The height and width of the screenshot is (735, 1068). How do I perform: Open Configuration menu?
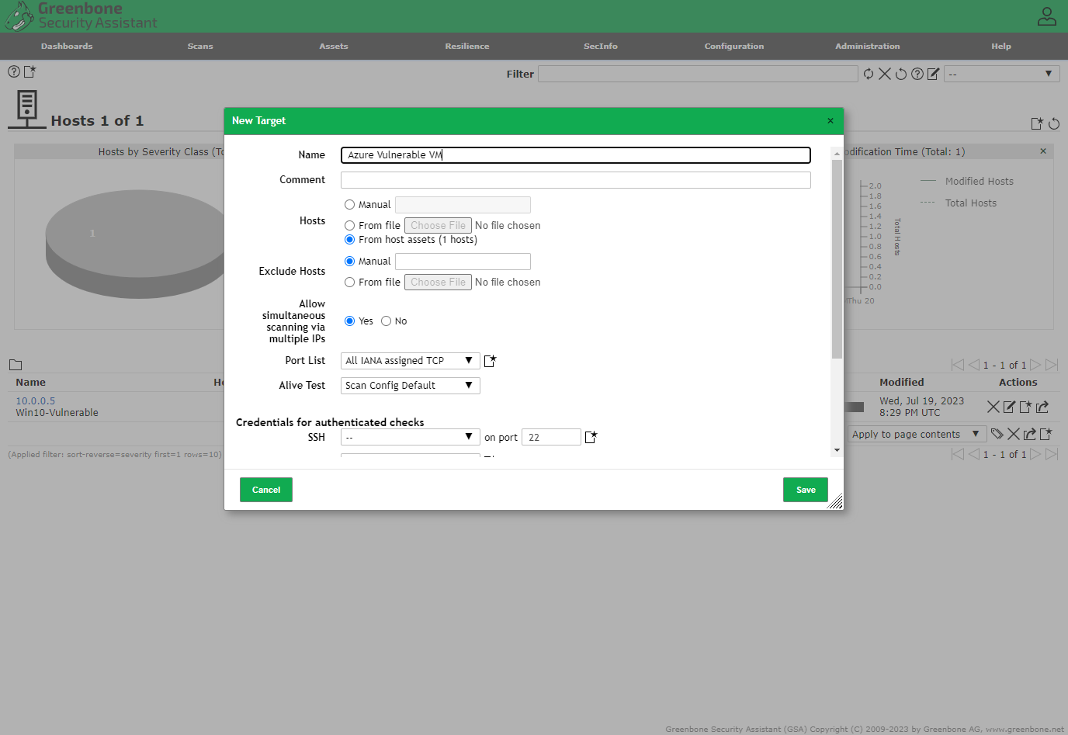(x=734, y=47)
